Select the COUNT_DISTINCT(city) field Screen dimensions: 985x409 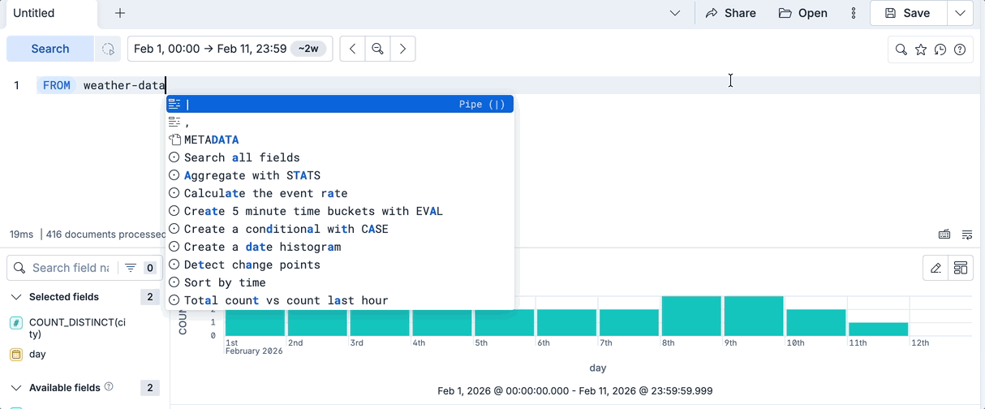click(x=77, y=328)
